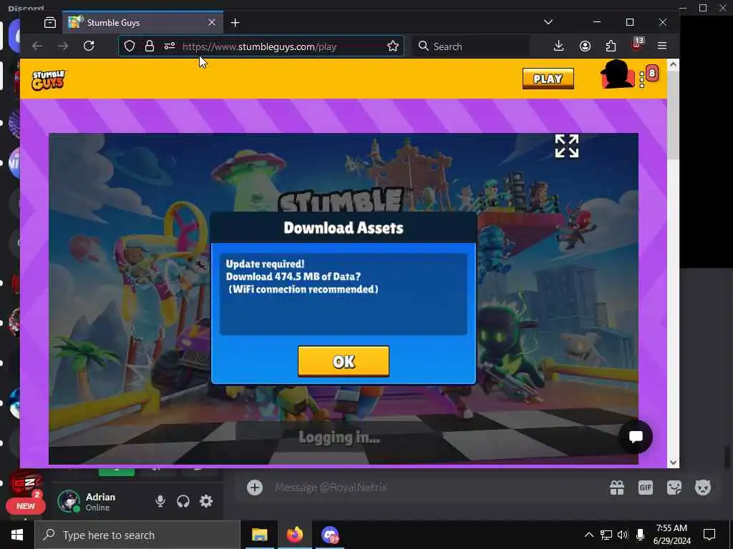The width and height of the screenshot is (733, 549).
Task: Open the notifications badge showing 8
Action: coord(651,74)
